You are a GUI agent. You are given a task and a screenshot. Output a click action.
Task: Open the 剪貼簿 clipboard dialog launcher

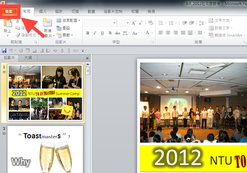click(x=36, y=42)
